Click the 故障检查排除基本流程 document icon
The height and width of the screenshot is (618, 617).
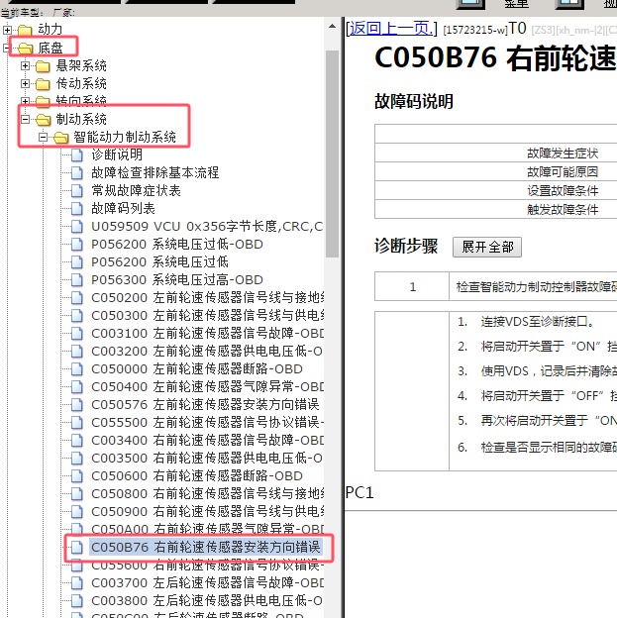[77, 172]
